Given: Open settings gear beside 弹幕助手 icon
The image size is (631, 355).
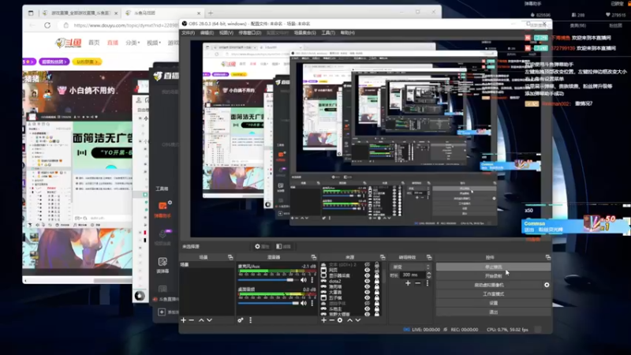Looking at the screenshot, I should tap(170, 203).
